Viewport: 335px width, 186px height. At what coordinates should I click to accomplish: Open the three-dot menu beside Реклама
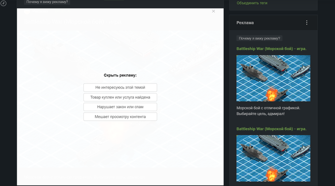click(x=307, y=22)
